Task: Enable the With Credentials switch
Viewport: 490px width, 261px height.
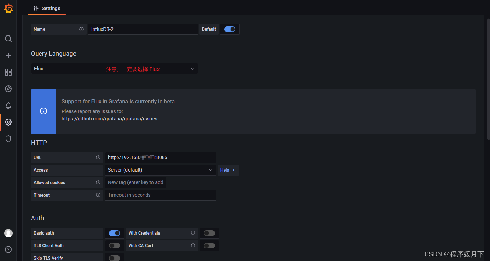Action: (209, 233)
